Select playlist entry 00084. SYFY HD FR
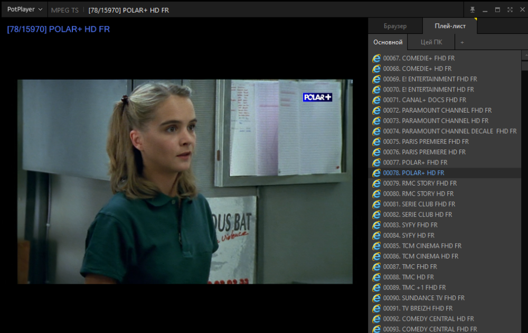The height and width of the screenshot is (333, 528). (x=445, y=236)
